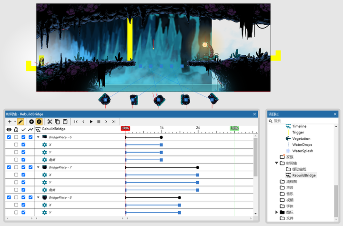Click the RebuildBridge timeline header icon
Image resolution: width=343 pixels, height=226 pixels.
(x=38, y=130)
